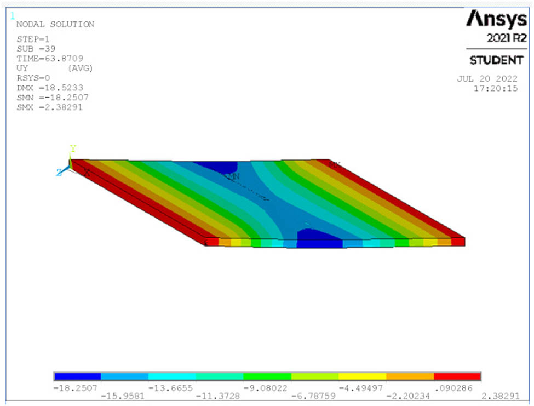534x406 pixels.
Task: Click the Z axis label of the triad
Action: (59, 173)
